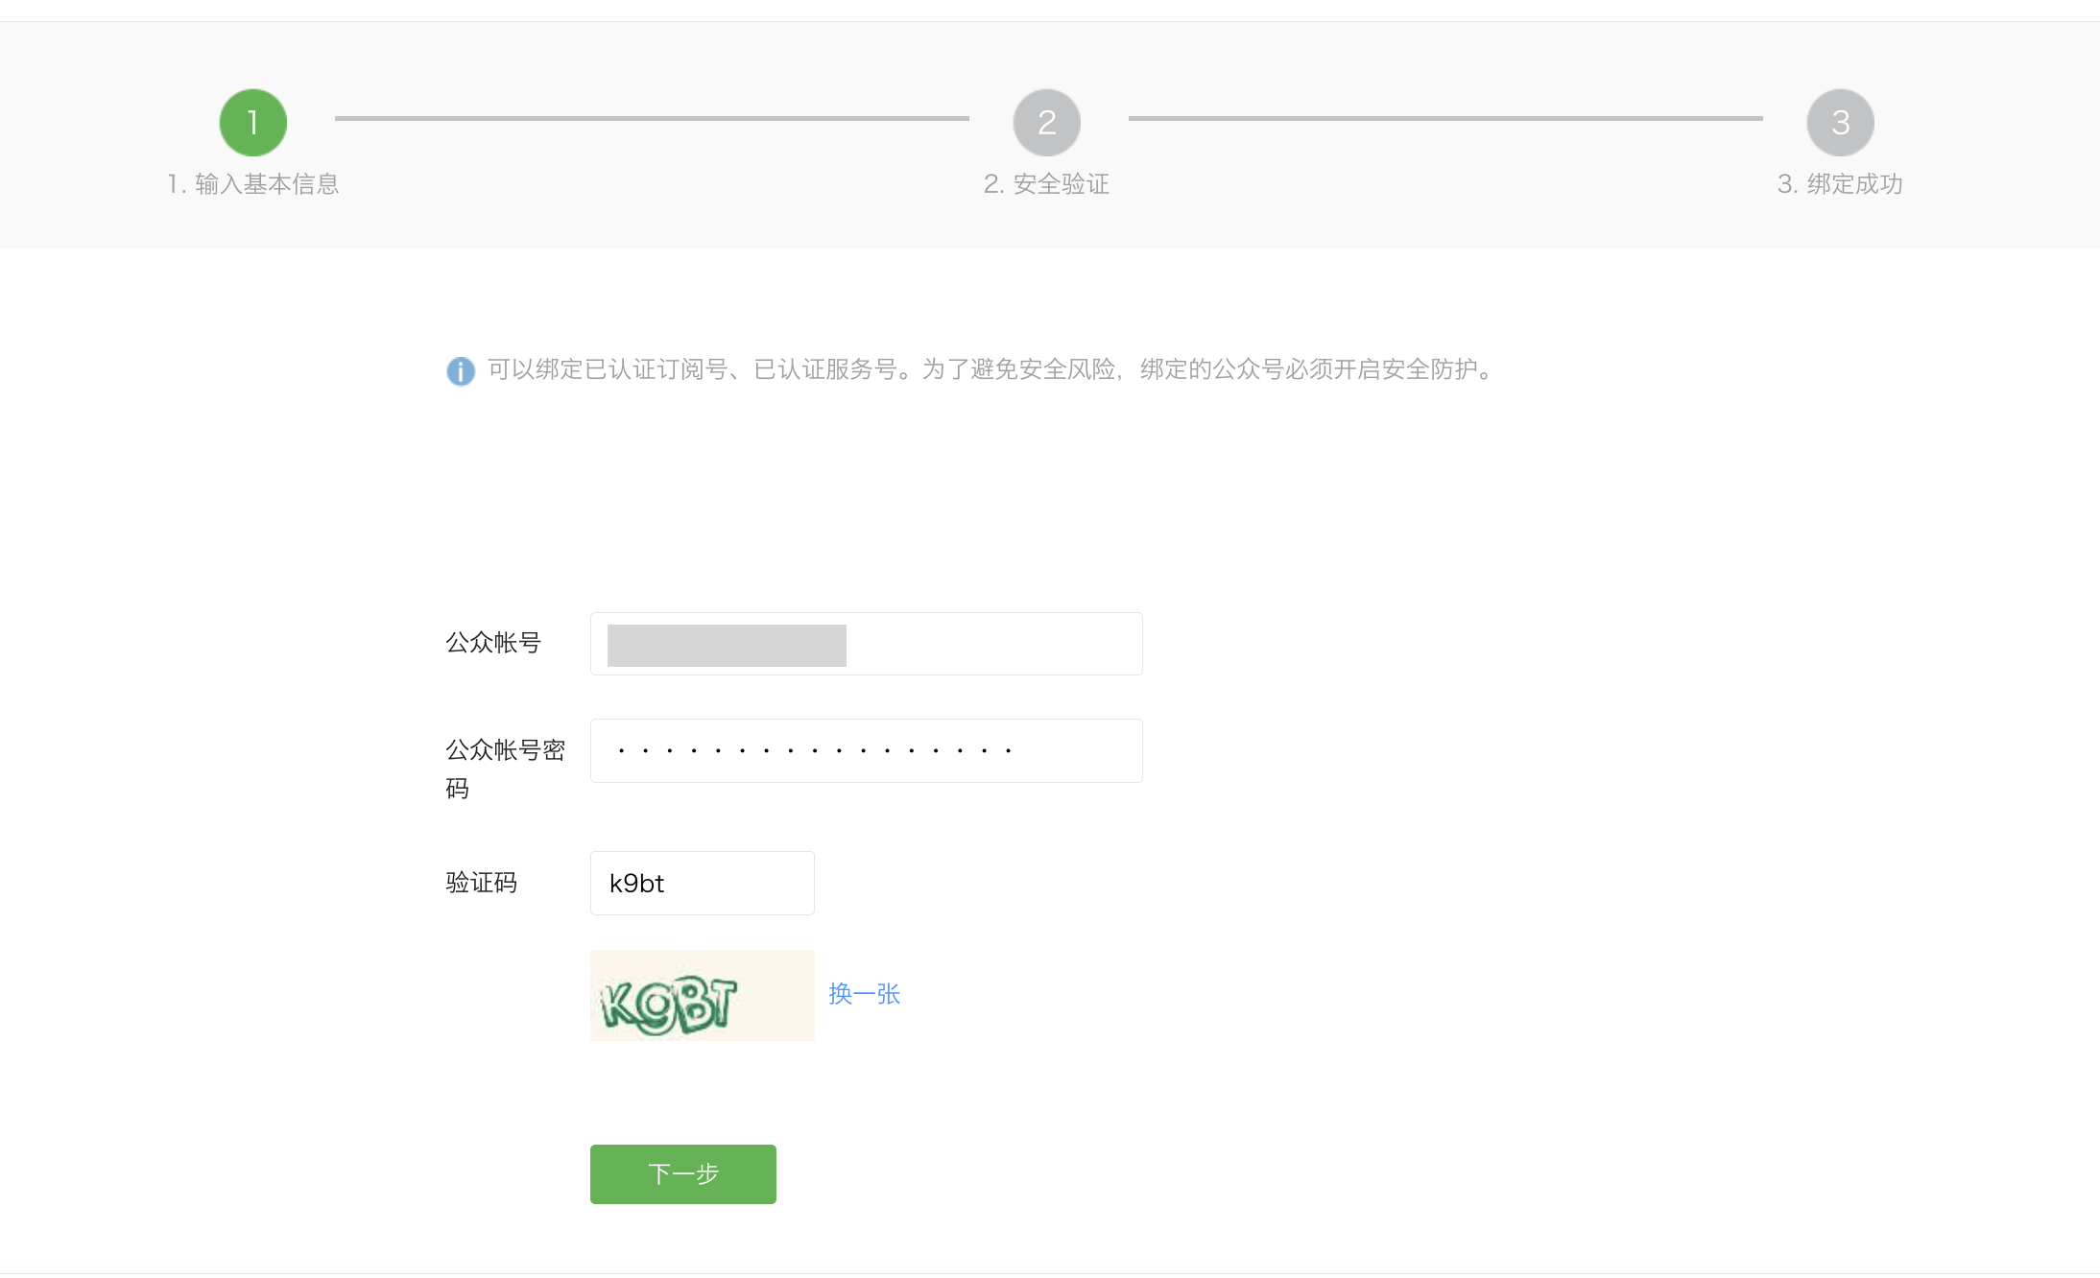Click the 绑定成功 step label
This screenshot has width=2100, height=1278.
click(1840, 184)
